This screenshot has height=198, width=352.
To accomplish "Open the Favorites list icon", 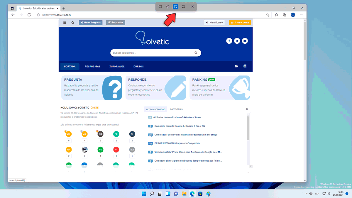I will (x=277, y=15).
